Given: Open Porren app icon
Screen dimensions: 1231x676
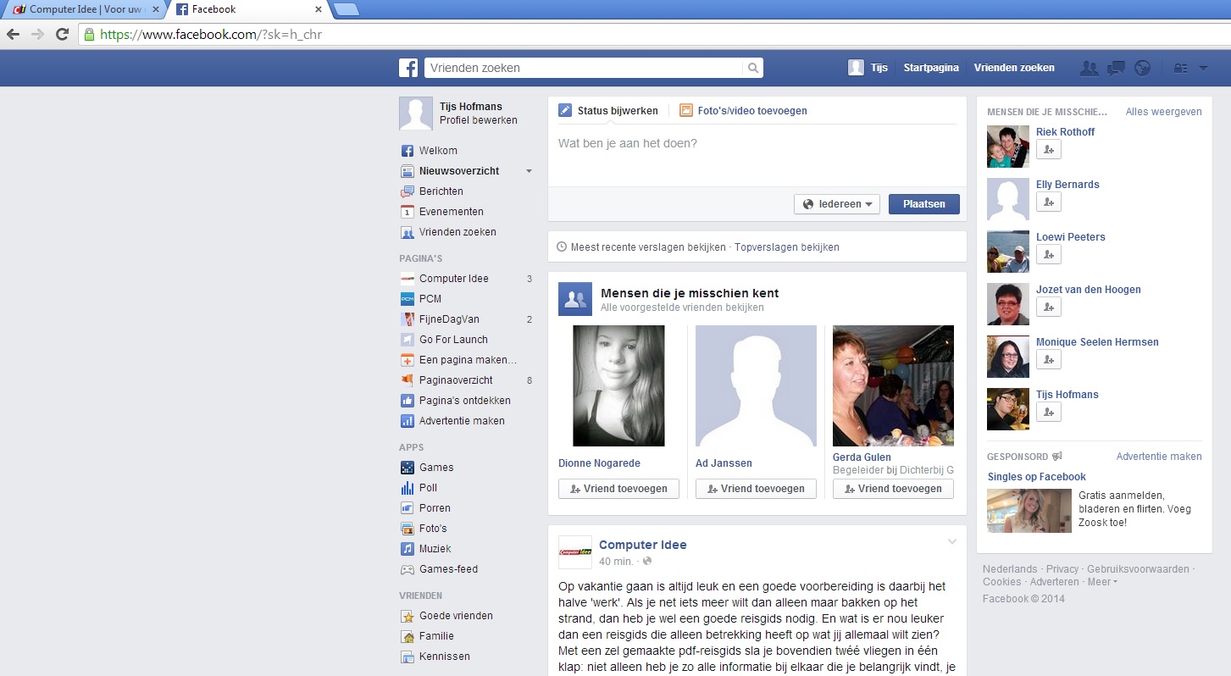Looking at the screenshot, I should point(408,508).
